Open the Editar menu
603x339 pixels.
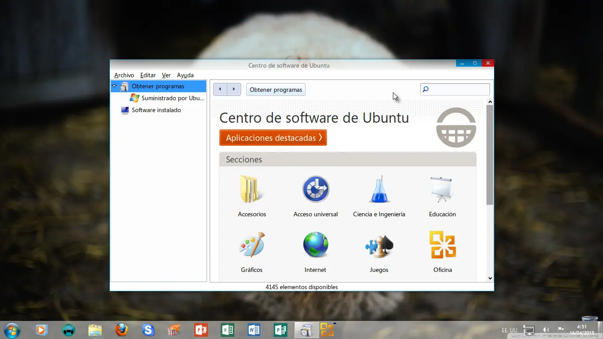click(x=148, y=75)
